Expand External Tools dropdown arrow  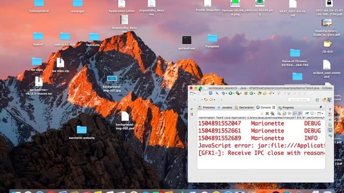pyautogui.click(x=241, y=93)
